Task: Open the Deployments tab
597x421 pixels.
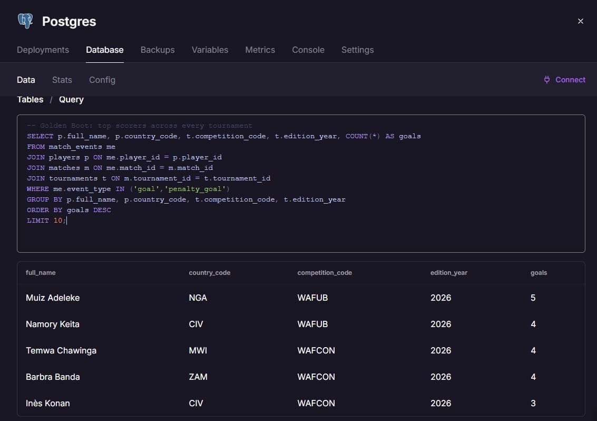Action: [43, 50]
